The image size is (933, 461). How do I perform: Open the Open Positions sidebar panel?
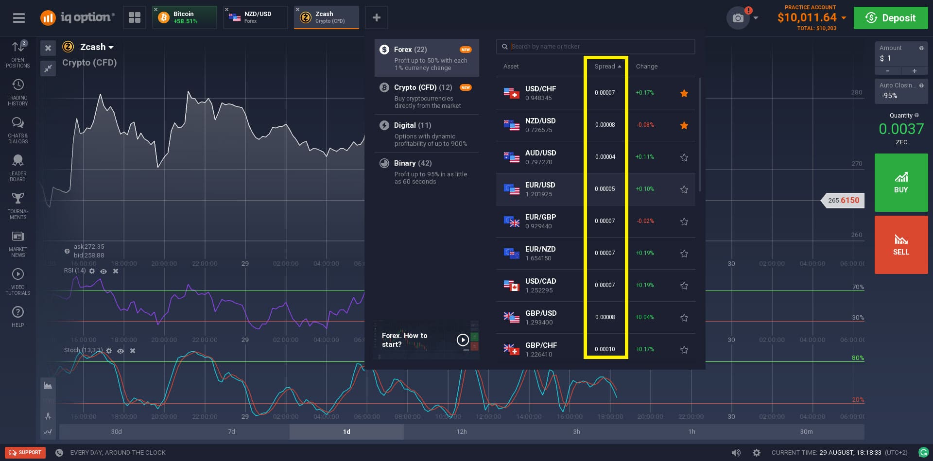coord(18,54)
